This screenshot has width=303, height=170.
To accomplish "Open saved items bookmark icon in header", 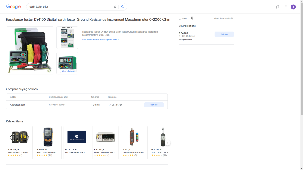I will (278, 7).
